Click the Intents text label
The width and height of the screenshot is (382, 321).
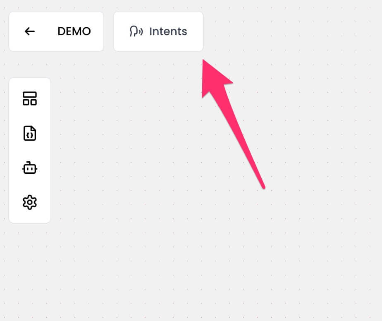click(168, 31)
